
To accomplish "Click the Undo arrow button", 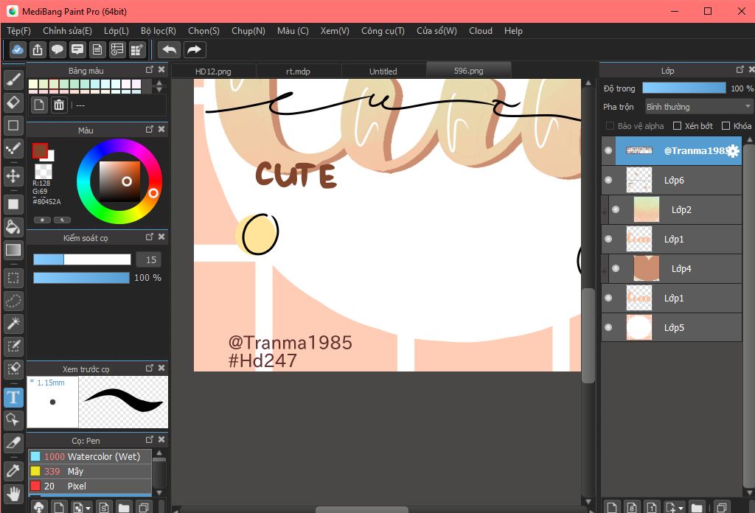I will tap(170, 49).
